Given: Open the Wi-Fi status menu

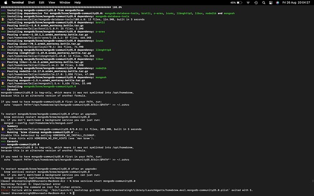Looking at the screenshot, I should 248,2.
